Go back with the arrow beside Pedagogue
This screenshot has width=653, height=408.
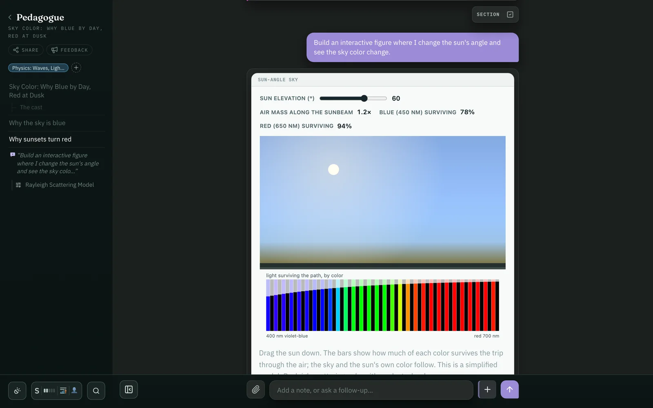[x=10, y=17]
